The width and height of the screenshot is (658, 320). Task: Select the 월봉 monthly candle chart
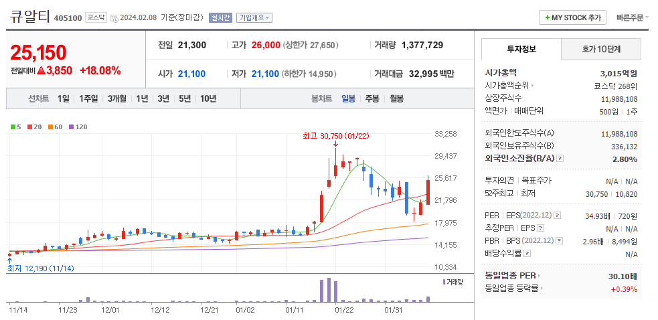point(396,98)
